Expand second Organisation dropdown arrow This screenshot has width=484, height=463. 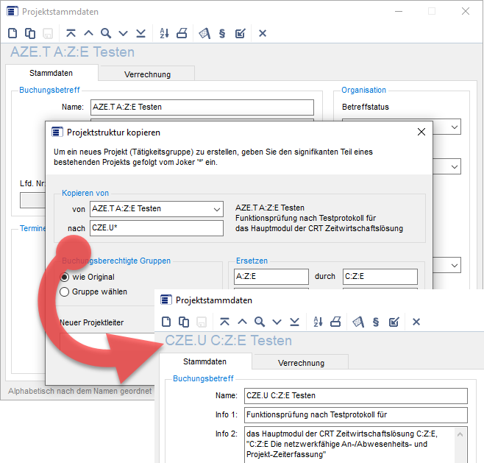(454, 167)
